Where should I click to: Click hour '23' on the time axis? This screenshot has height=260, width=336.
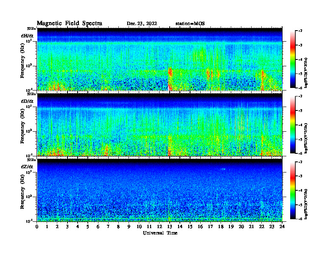(x=272, y=226)
